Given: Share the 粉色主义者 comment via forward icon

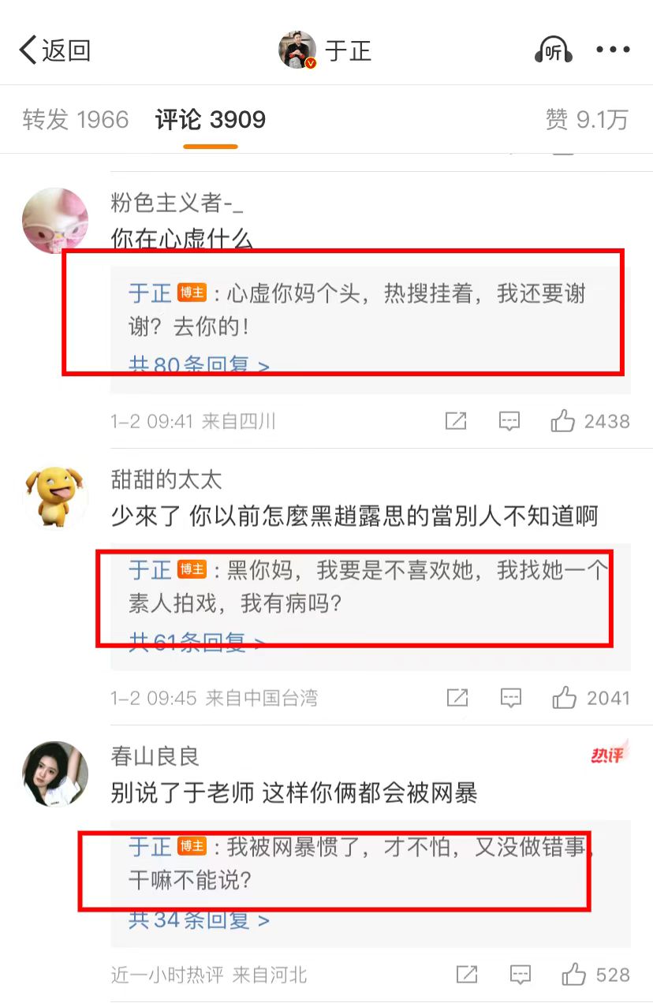Looking at the screenshot, I should click(456, 421).
